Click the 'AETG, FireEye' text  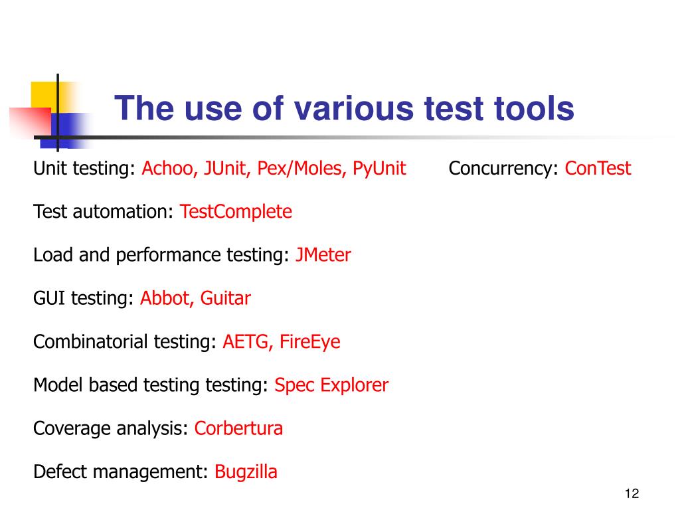pos(282,342)
